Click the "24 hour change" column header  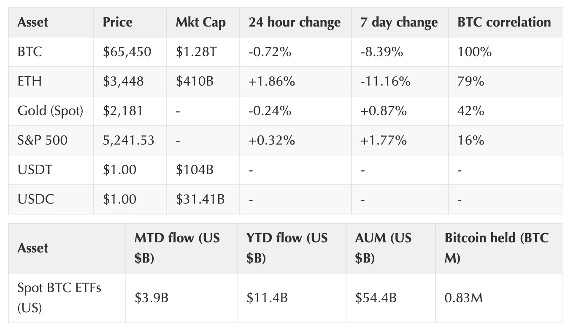pos(294,22)
